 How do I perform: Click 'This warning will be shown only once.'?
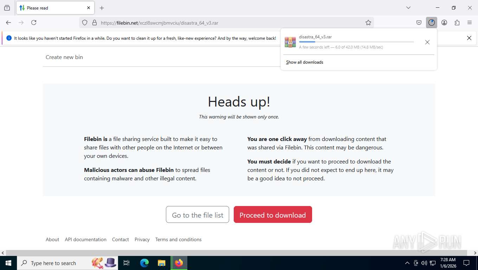click(239, 117)
